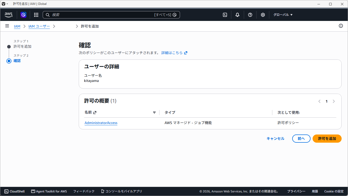
Task: Click the 許可の概要 (1) heading
Action: coord(100,101)
